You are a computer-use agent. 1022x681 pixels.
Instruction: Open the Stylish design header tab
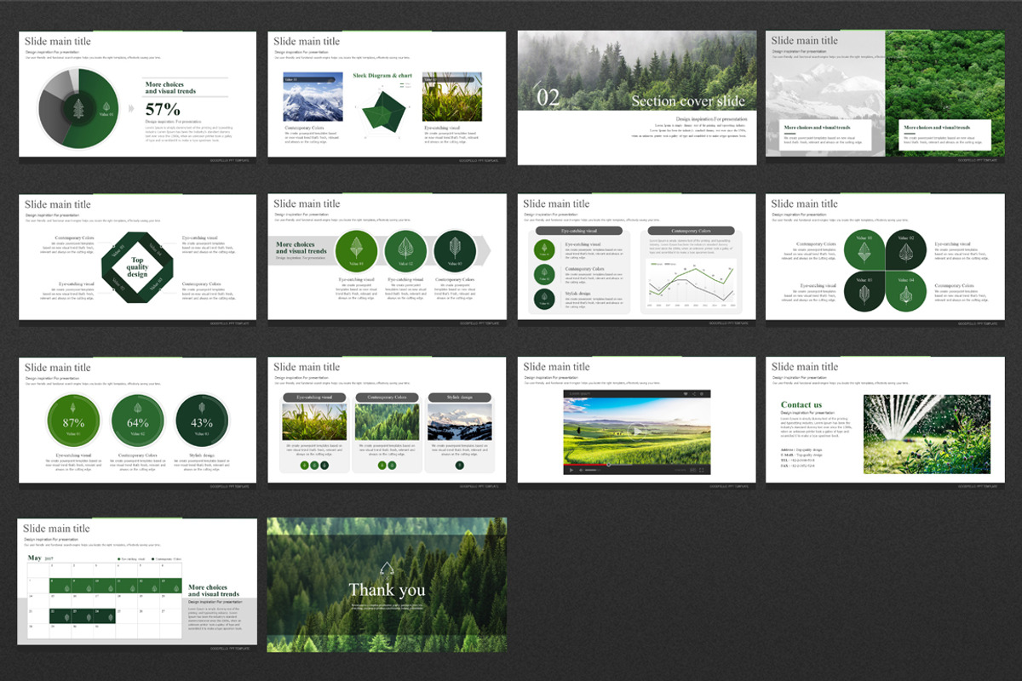pyautogui.click(x=461, y=397)
